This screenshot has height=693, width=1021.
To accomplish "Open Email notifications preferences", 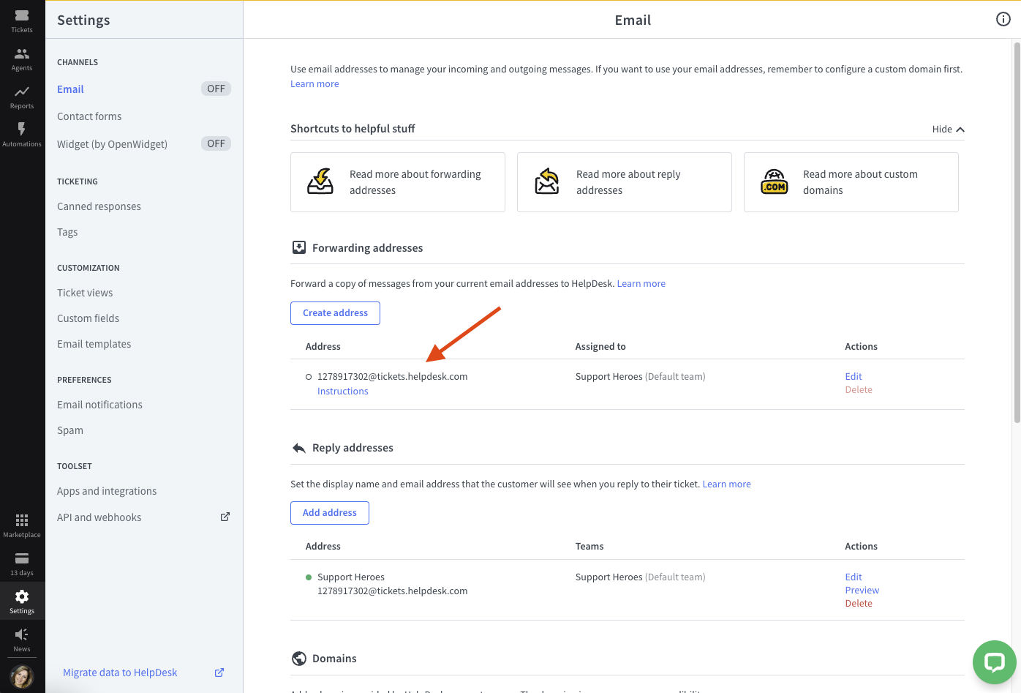I will click(99, 405).
